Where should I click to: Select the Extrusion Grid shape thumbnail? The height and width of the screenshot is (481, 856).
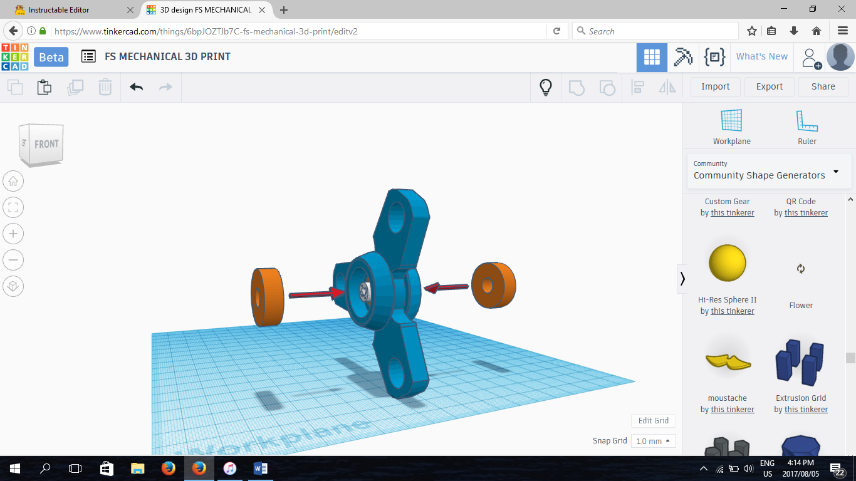(x=800, y=361)
